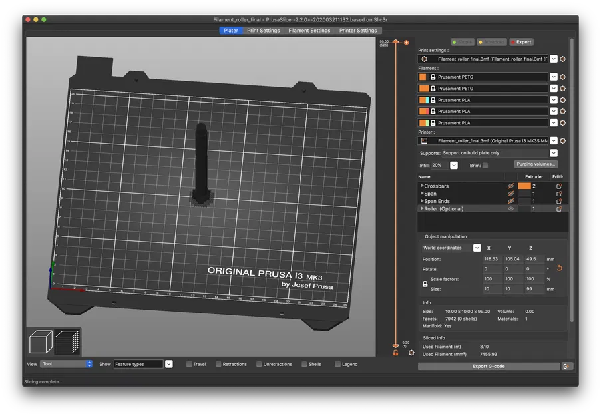Image resolution: width=601 pixels, height=416 pixels.
Task: Enable the Brim checkbox
Action: point(485,165)
